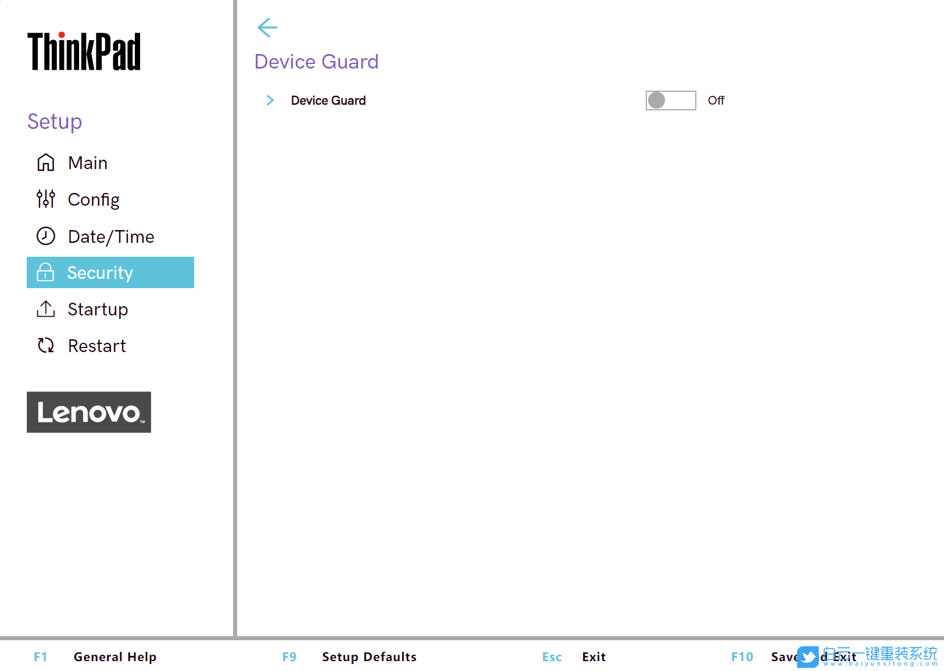Click the Restart circular arrows icon
The image size is (944, 671).
[x=45, y=346]
